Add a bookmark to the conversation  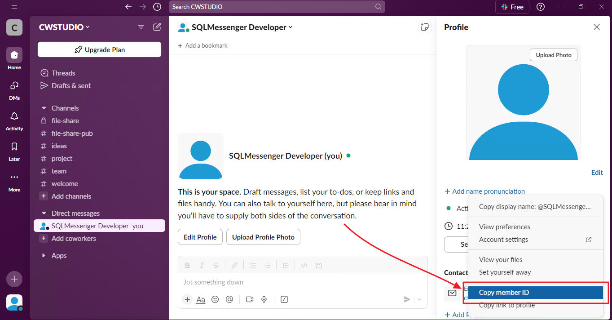(x=203, y=45)
